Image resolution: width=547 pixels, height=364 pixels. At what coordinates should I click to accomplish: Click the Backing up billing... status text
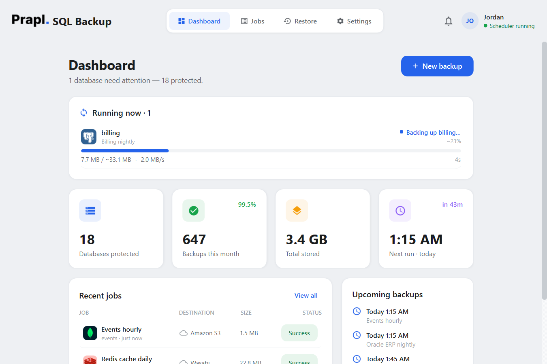click(434, 133)
